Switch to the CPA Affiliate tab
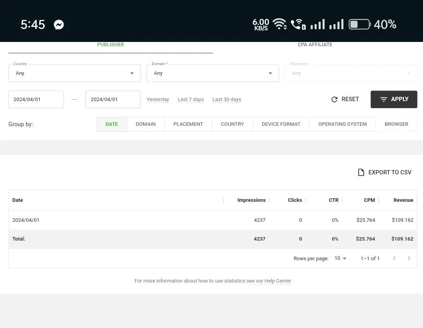The width and height of the screenshot is (423, 328). click(x=315, y=45)
